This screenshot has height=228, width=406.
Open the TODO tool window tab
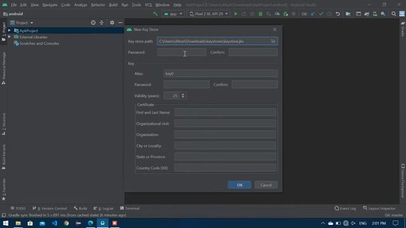(x=18, y=208)
